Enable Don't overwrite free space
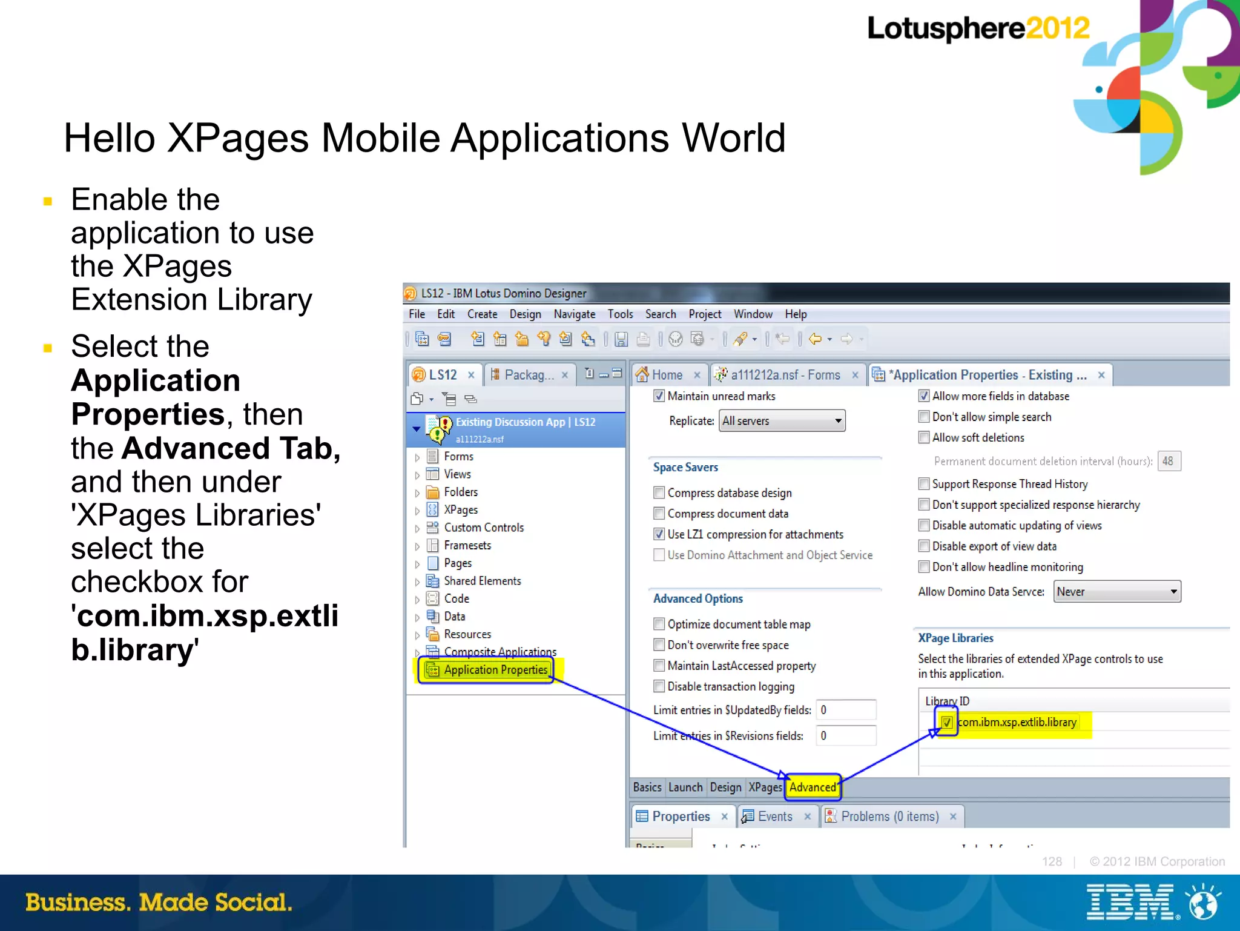This screenshot has width=1240, height=931. tap(659, 644)
